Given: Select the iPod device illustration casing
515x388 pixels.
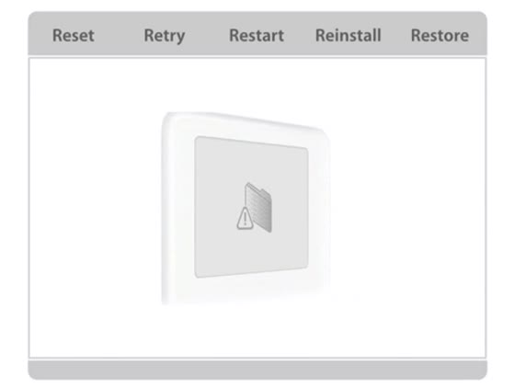Looking at the screenshot, I should [x=246, y=209].
